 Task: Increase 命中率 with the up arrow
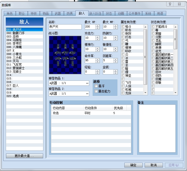click(97, 59)
